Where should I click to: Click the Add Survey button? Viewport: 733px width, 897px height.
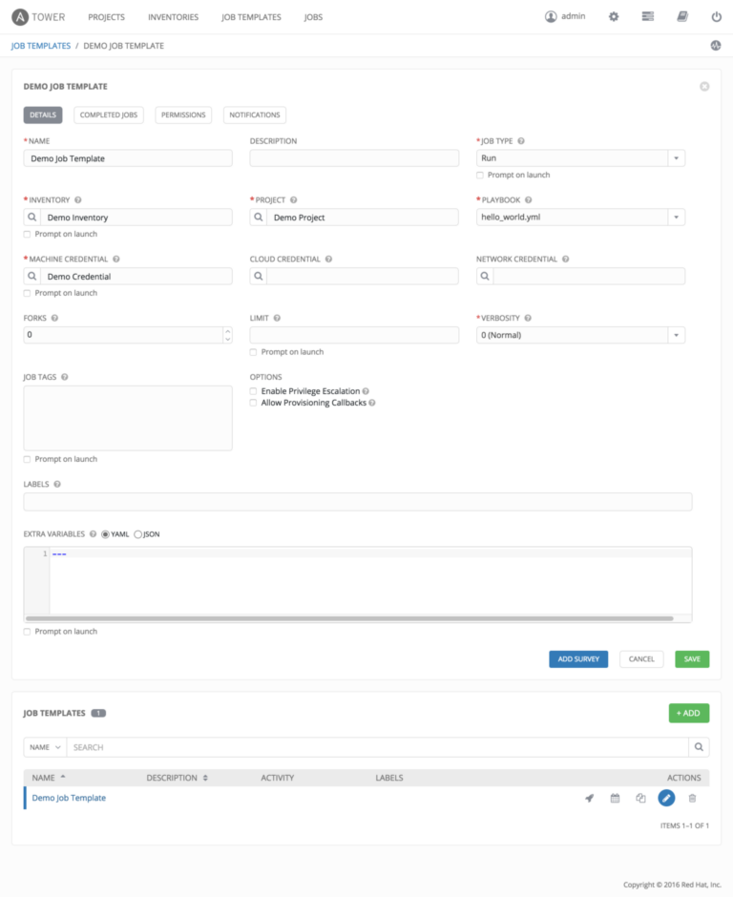pyautogui.click(x=578, y=659)
